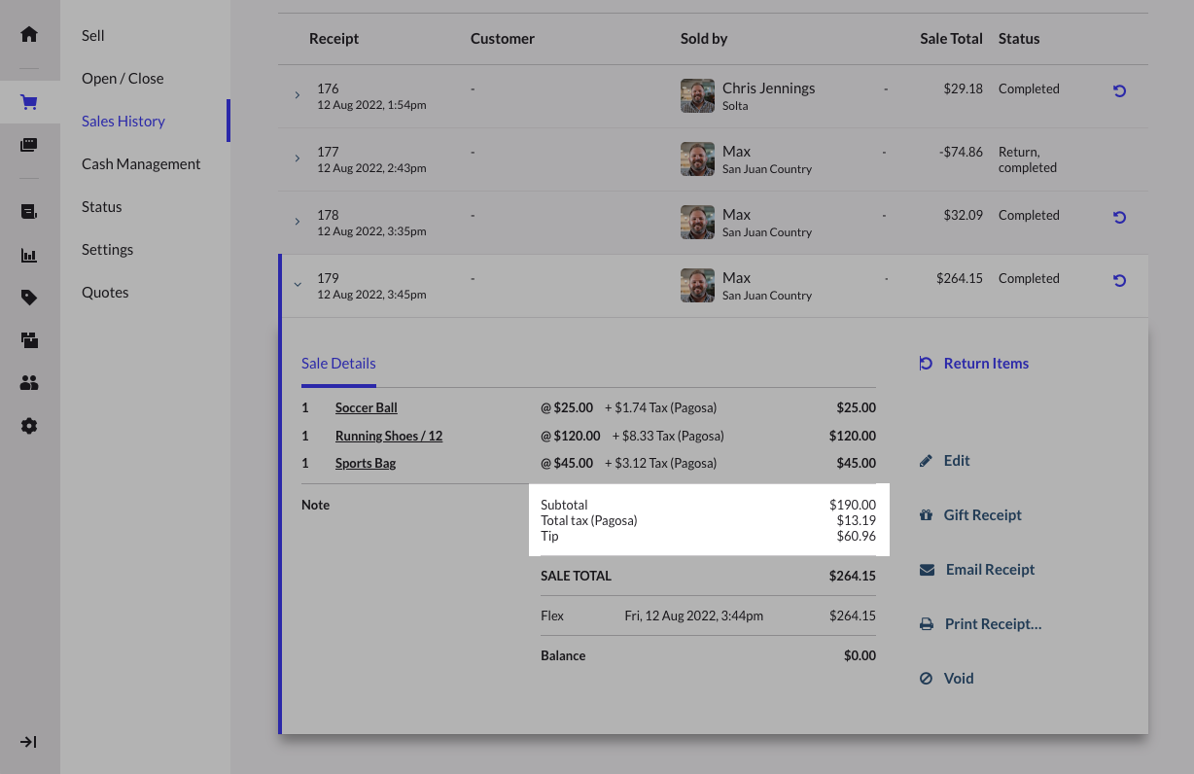Viewport: 1194px width, 774px height.
Task: Open Cash Management from the side menu
Action: [x=141, y=164]
